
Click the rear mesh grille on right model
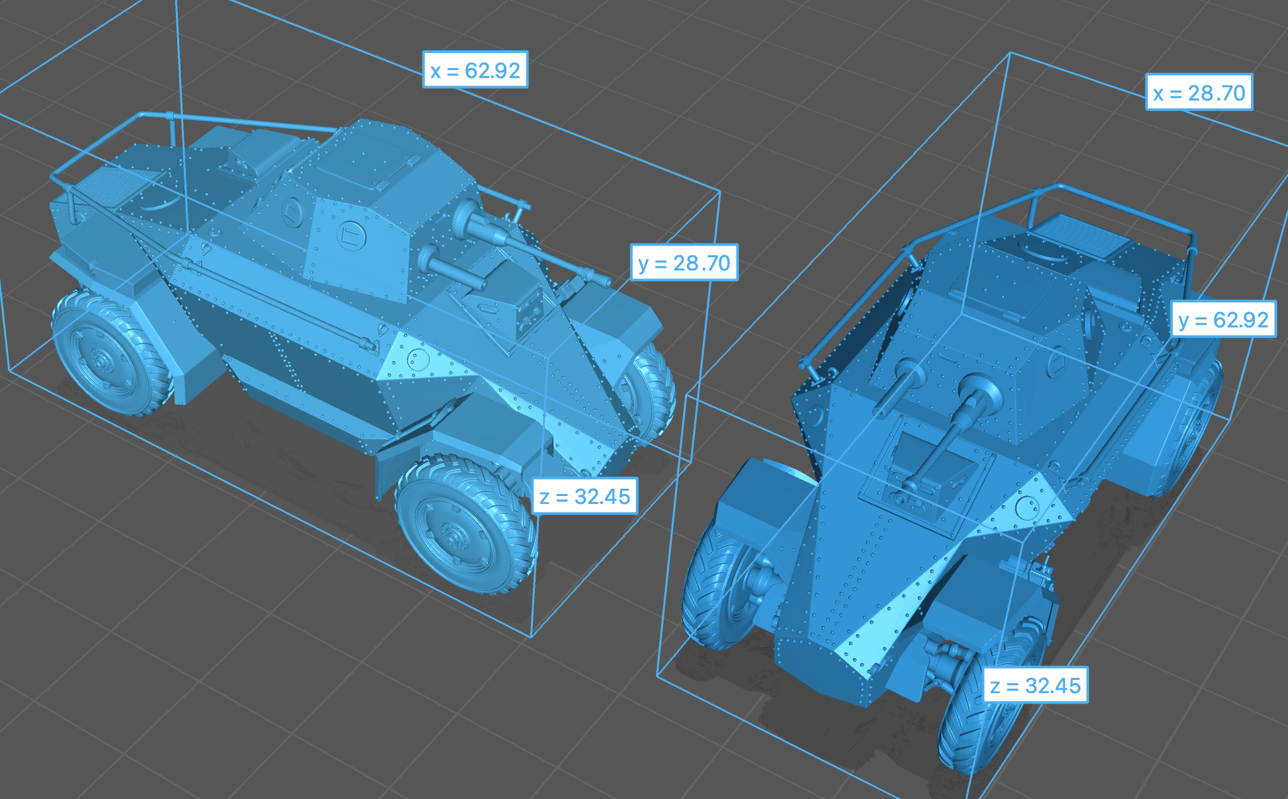[1081, 235]
